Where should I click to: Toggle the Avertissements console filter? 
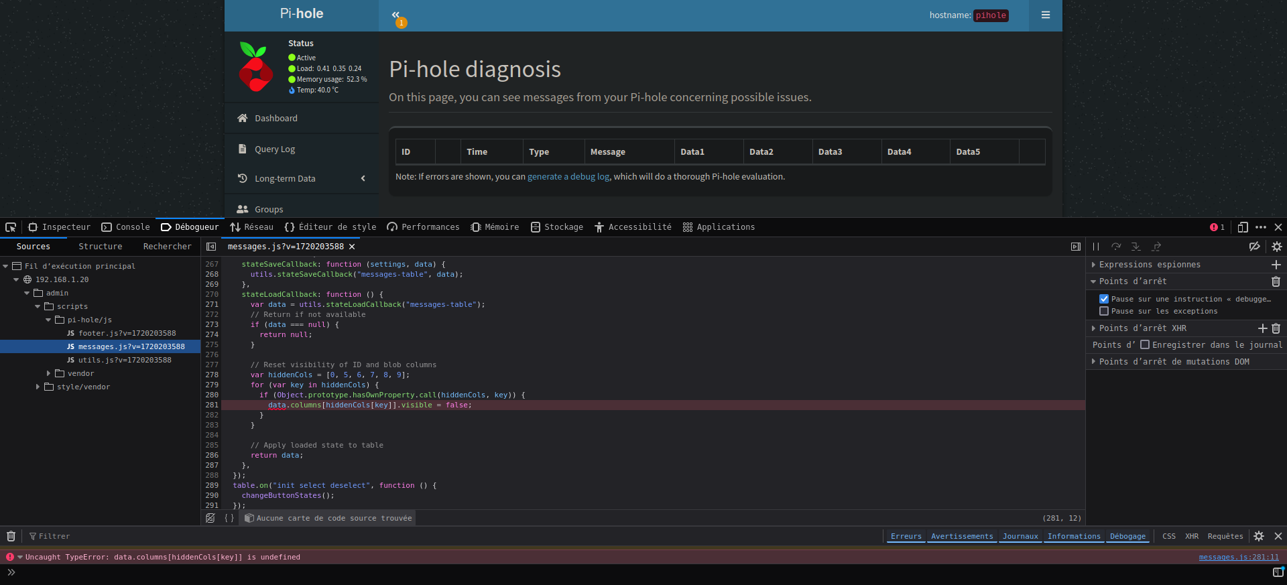click(x=962, y=536)
